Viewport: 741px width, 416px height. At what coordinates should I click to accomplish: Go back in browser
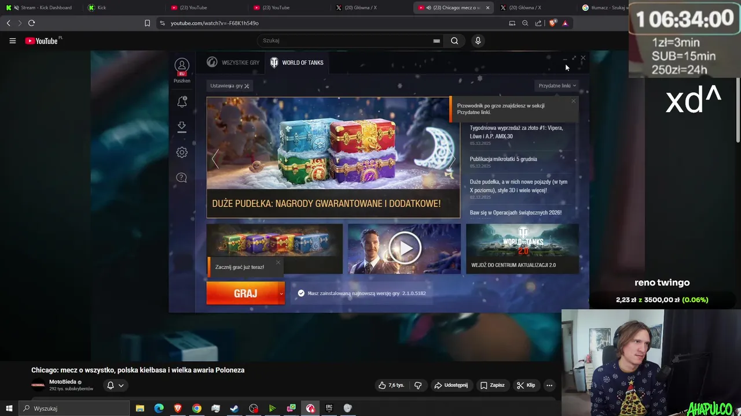(8, 23)
